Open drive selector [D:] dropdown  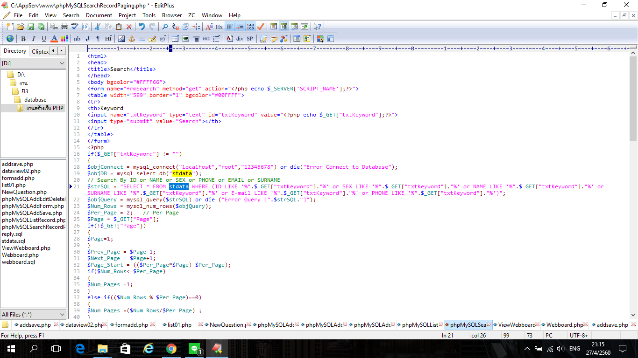click(33, 63)
